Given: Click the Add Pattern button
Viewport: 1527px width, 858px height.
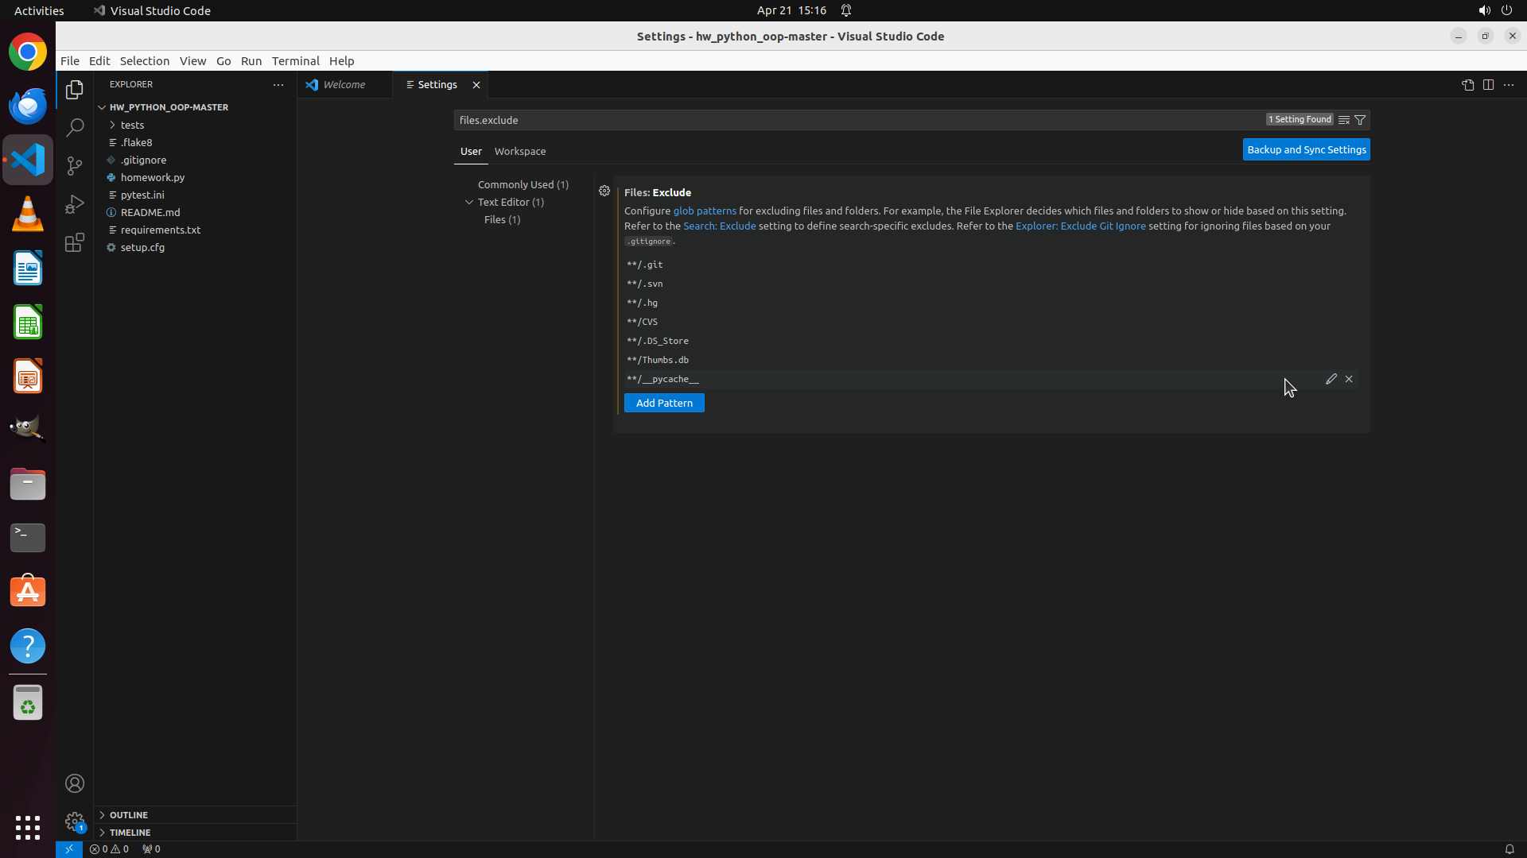Looking at the screenshot, I should (664, 403).
